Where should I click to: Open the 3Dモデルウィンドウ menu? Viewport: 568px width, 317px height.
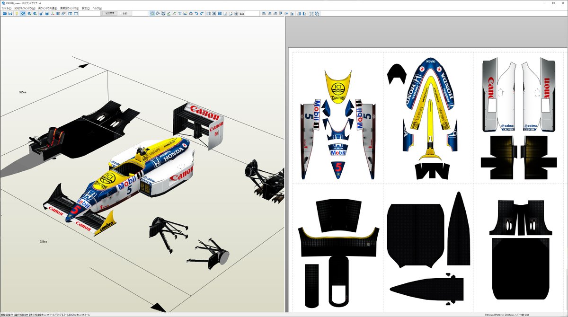click(25, 9)
